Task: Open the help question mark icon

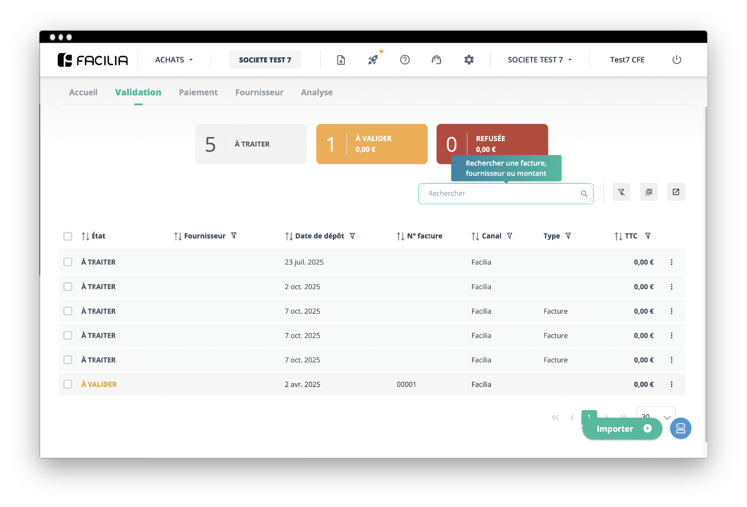Action: click(405, 60)
